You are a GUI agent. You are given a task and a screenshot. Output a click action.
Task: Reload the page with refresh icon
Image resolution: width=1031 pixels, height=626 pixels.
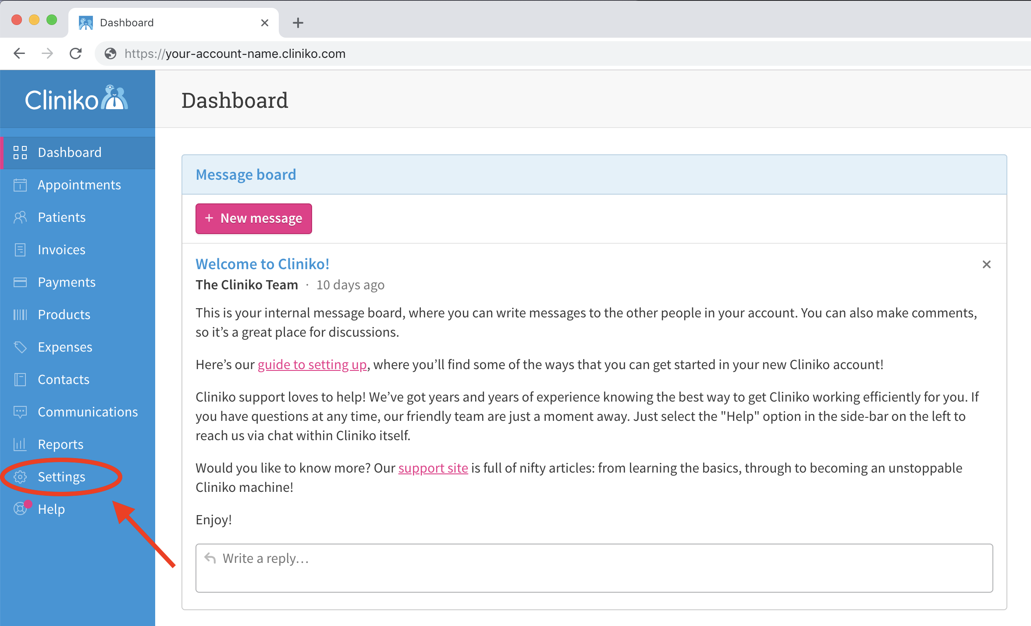pyautogui.click(x=76, y=53)
